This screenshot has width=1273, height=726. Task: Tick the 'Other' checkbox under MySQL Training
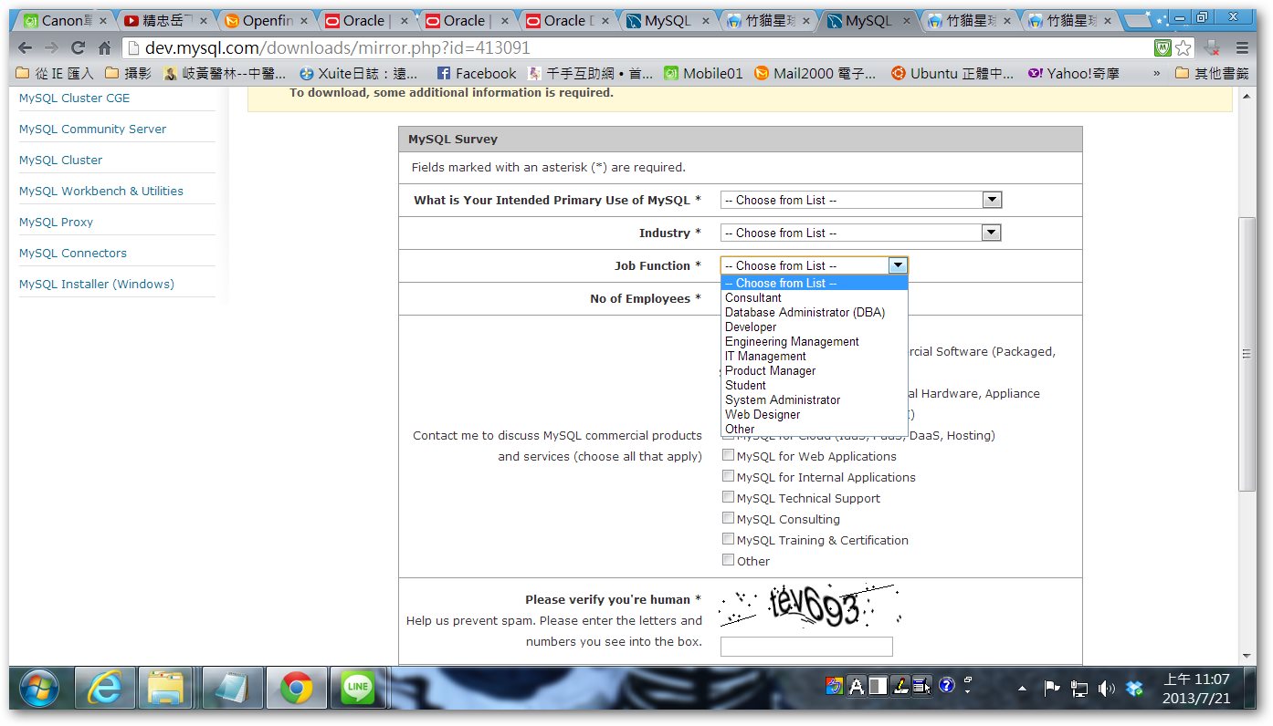pyautogui.click(x=728, y=560)
